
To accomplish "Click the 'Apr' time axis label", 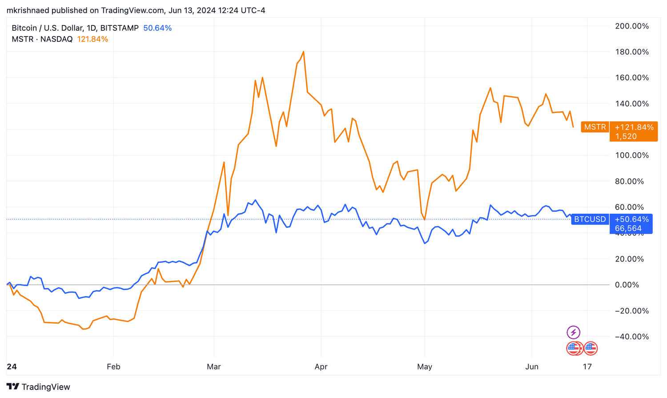I will click(x=321, y=367).
